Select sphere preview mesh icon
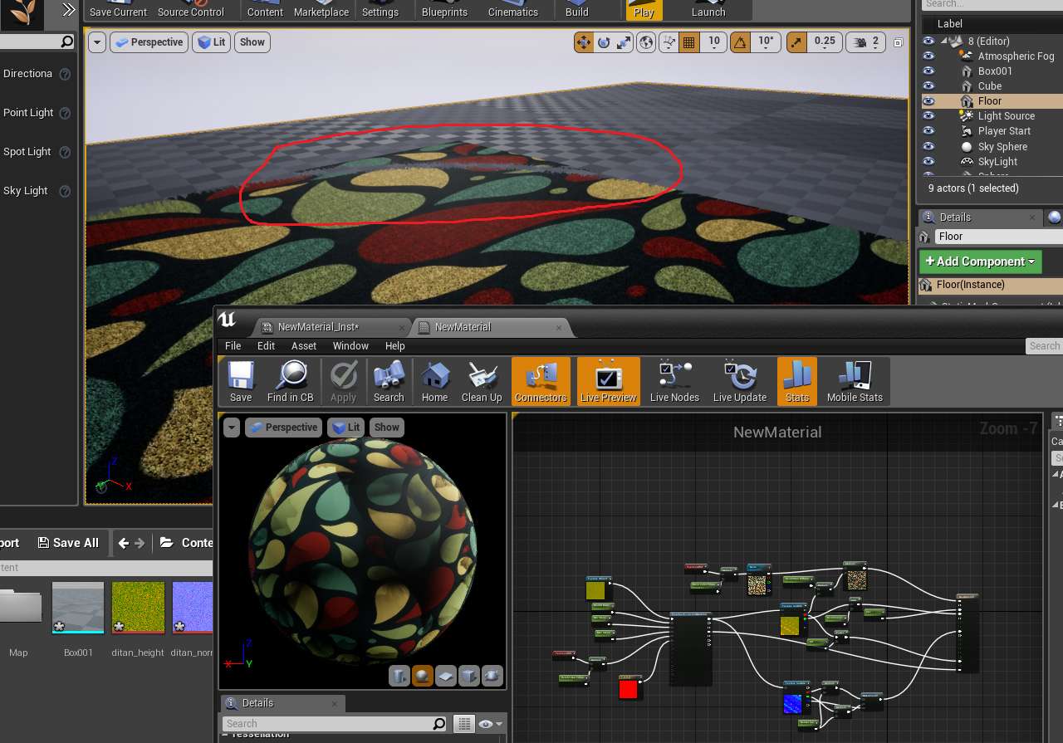The width and height of the screenshot is (1063, 743). (423, 676)
